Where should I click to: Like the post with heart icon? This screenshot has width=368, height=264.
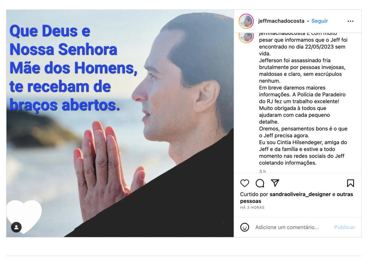(x=244, y=183)
